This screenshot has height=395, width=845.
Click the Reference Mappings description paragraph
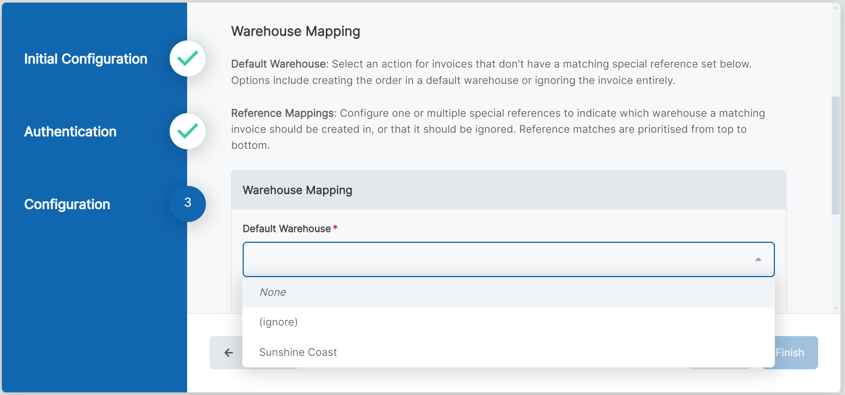498,129
